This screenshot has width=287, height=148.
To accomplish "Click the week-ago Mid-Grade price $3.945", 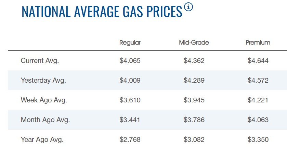I will pyautogui.click(x=194, y=100).
